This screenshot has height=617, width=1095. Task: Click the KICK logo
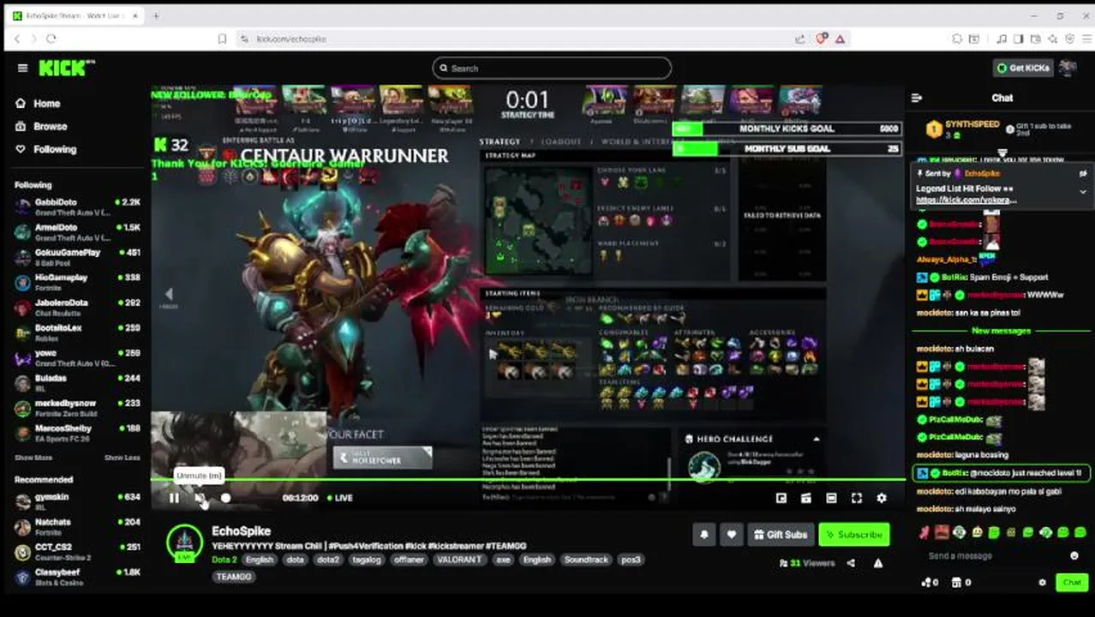click(x=67, y=68)
